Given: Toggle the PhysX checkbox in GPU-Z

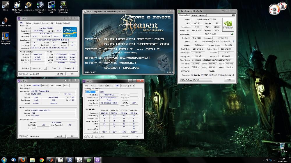Looking at the screenshot, I should click(210, 75).
